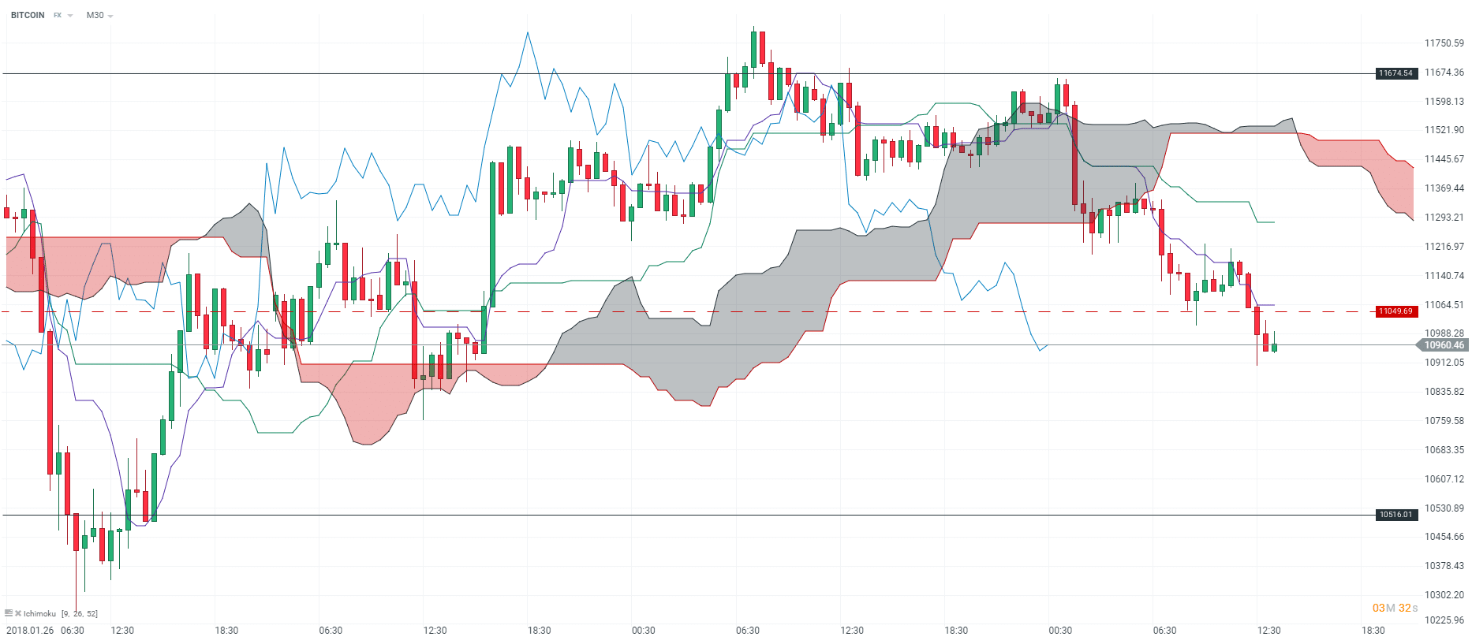Click the Ichimoku parameters [9, 26, 52]
1472x644 pixels.
(x=80, y=613)
